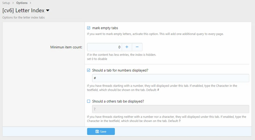The image size is (255, 140).
Task: Click the chevron right after Setup breadcrumb
Action: pyautogui.click(x=13, y=3)
